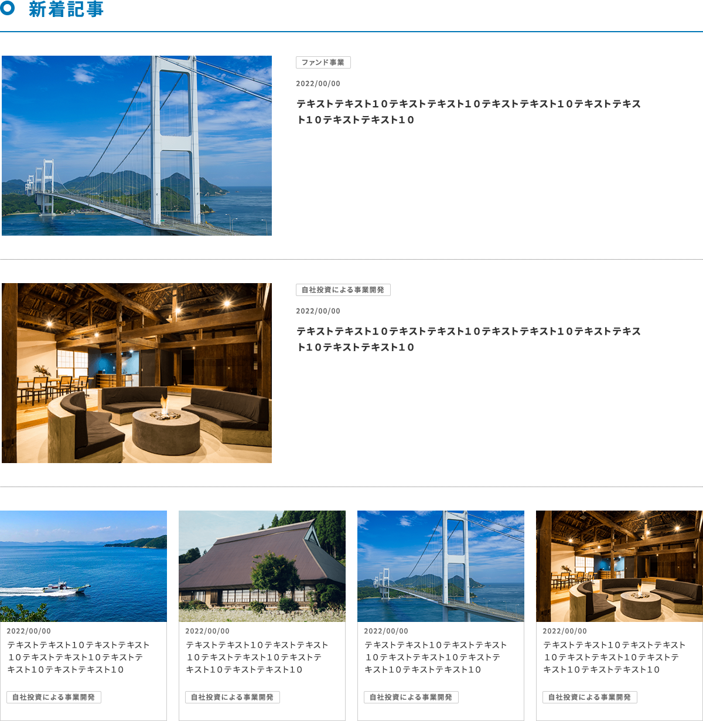703x721 pixels.
Task: Open the thatched-roof house card image
Action: (x=262, y=566)
